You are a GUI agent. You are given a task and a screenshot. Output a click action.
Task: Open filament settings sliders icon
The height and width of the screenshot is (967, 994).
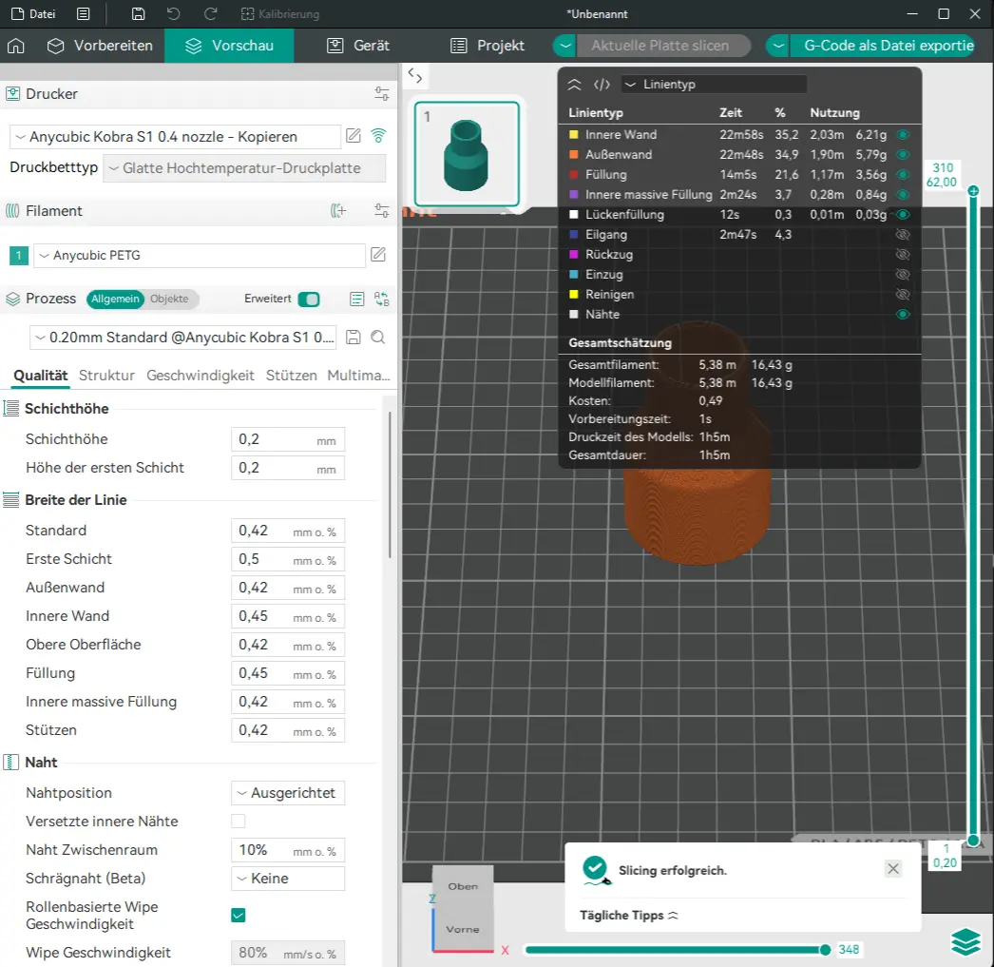(382, 210)
